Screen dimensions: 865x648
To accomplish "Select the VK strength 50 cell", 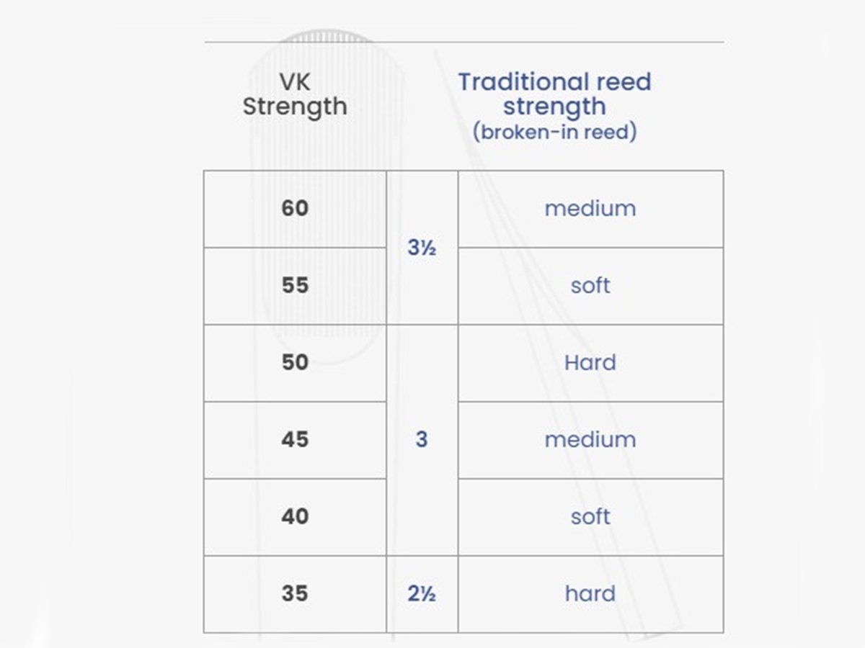I will click(x=295, y=363).
